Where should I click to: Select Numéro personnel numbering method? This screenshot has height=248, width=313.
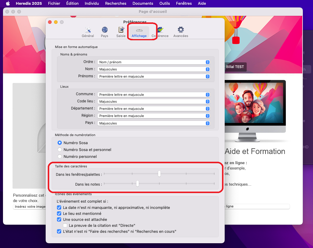tap(60, 157)
